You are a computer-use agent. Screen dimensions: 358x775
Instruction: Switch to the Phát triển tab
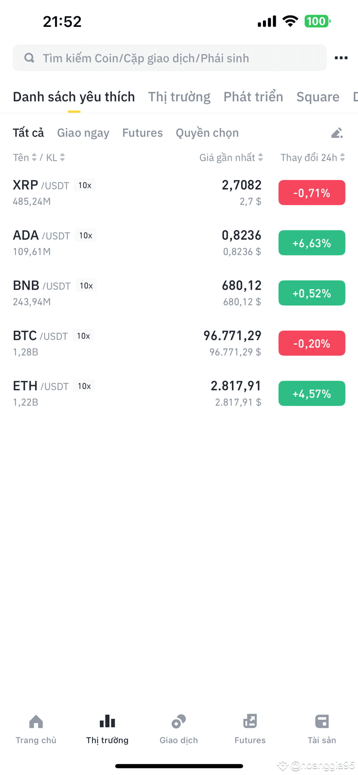click(x=253, y=97)
